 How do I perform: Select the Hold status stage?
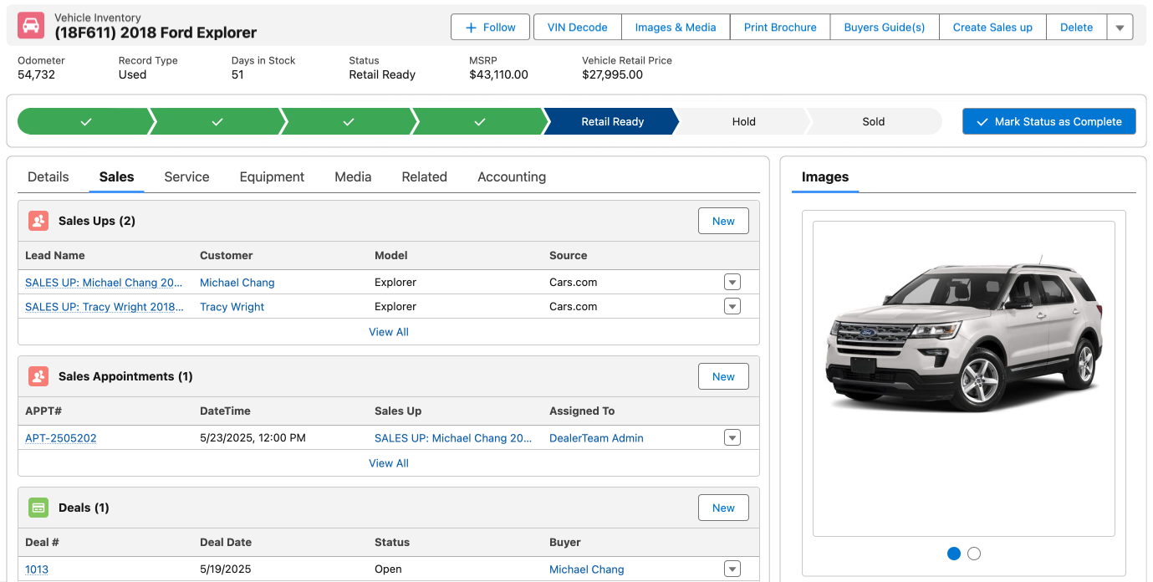click(743, 121)
